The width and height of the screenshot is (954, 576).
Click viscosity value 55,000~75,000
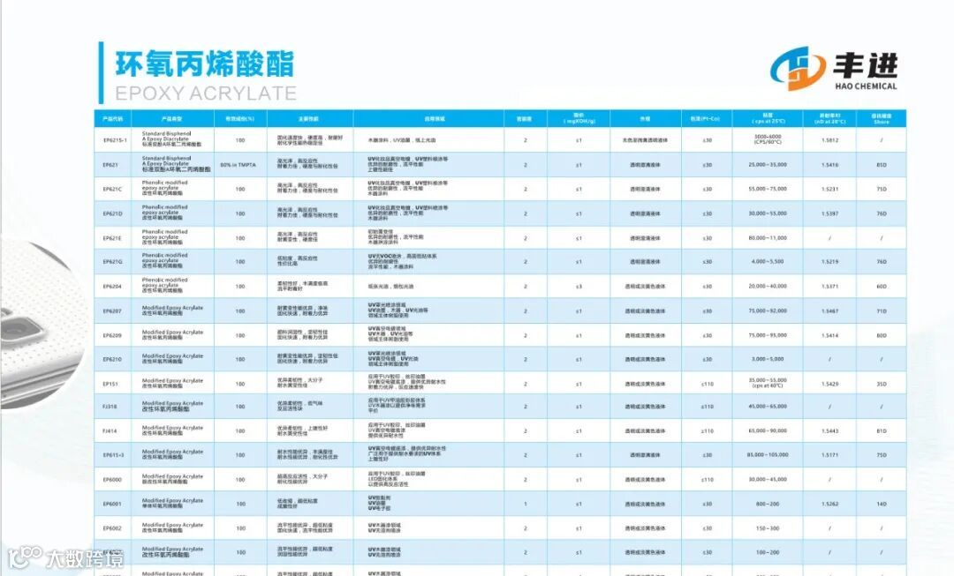click(x=768, y=189)
